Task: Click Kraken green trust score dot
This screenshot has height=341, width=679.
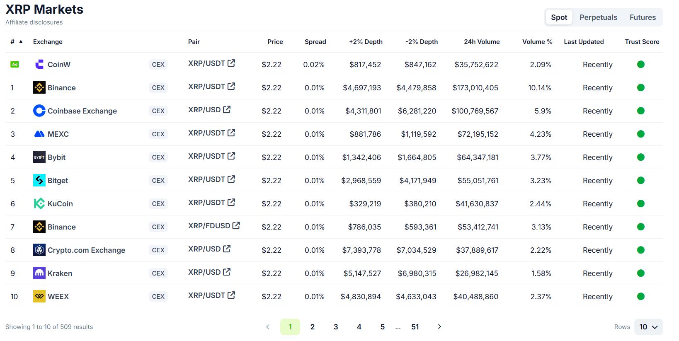Action: [641, 273]
